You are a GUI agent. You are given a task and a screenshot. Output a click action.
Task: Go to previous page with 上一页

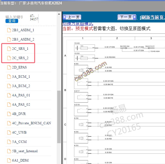tap(72, 17)
